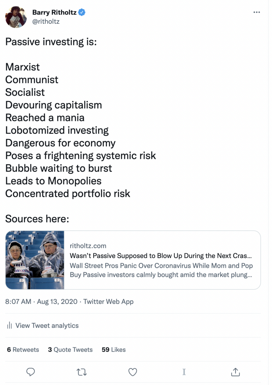Like the tweet with the heart icon
This screenshot has width=272, height=385.
133,372
